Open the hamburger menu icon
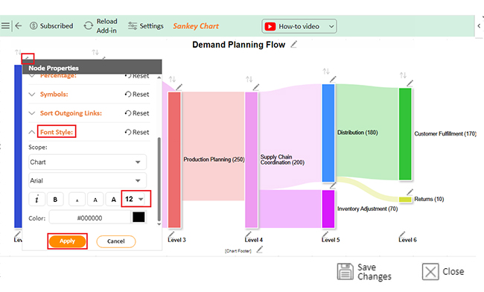Image resolution: width=484 pixels, height=292 pixels. (x=5, y=25)
